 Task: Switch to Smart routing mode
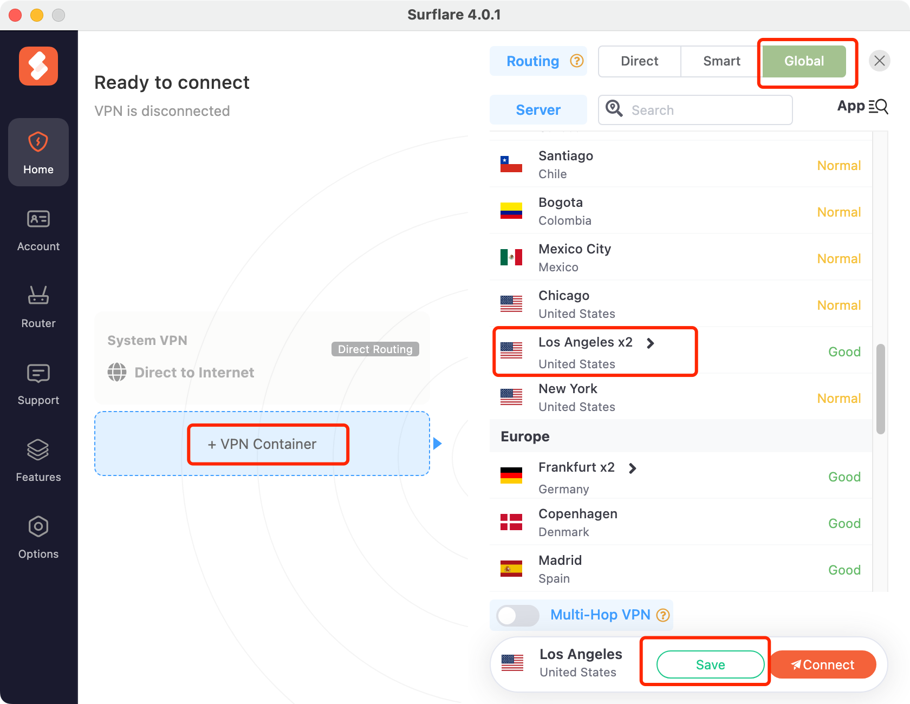coord(721,61)
